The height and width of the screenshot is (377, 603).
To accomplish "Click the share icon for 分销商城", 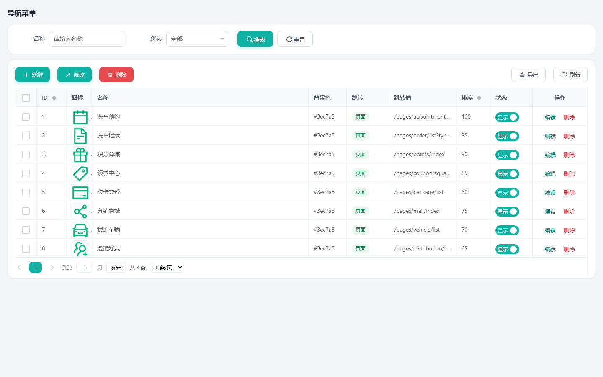I will click(80, 212).
